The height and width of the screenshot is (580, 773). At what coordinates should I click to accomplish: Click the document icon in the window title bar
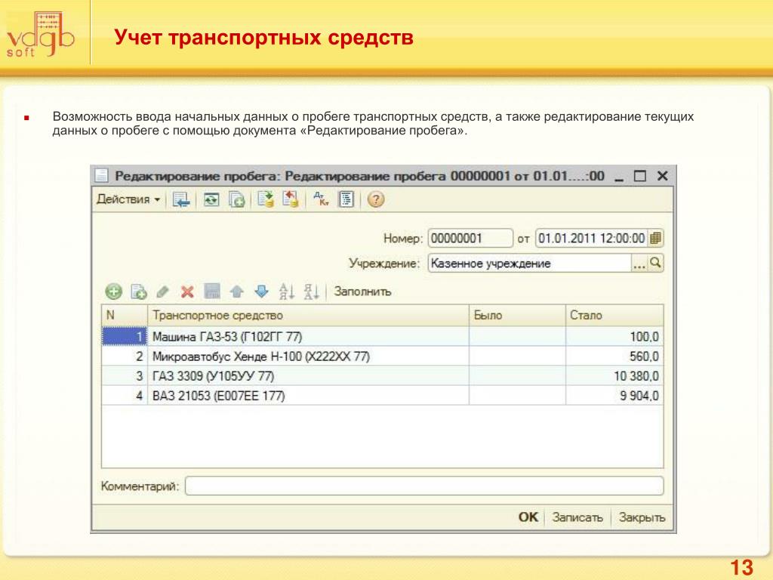click(x=102, y=175)
